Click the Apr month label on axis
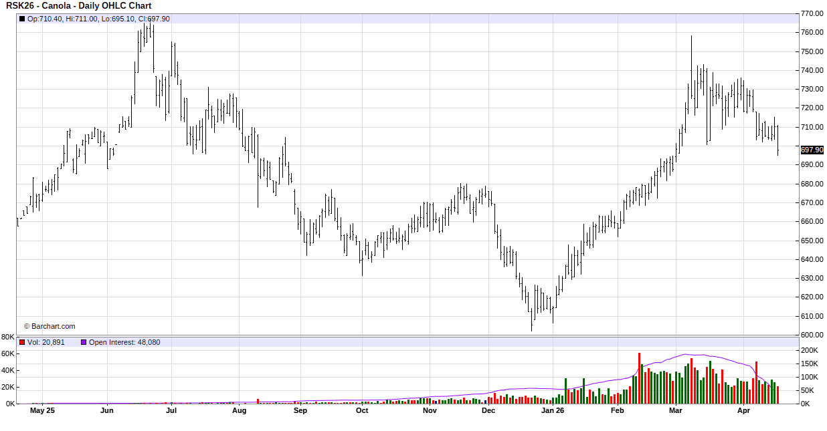 click(x=743, y=411)
